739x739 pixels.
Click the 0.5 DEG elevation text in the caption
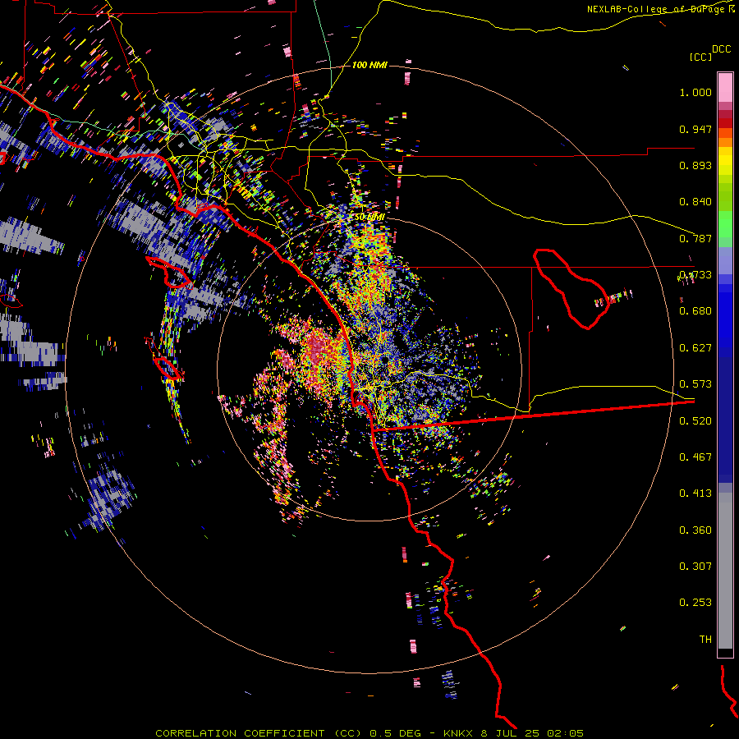click(x=397, y=733)
